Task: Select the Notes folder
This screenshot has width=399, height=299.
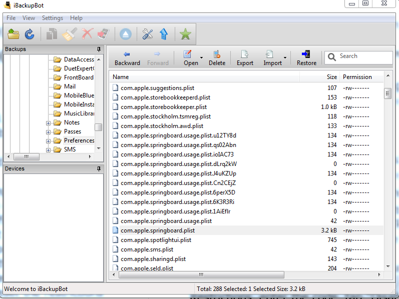Action: coord(72,122)
